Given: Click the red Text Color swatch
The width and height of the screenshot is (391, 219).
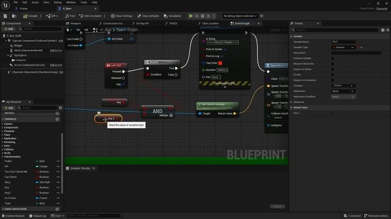Looking at the screenshot, I should 220,63.
